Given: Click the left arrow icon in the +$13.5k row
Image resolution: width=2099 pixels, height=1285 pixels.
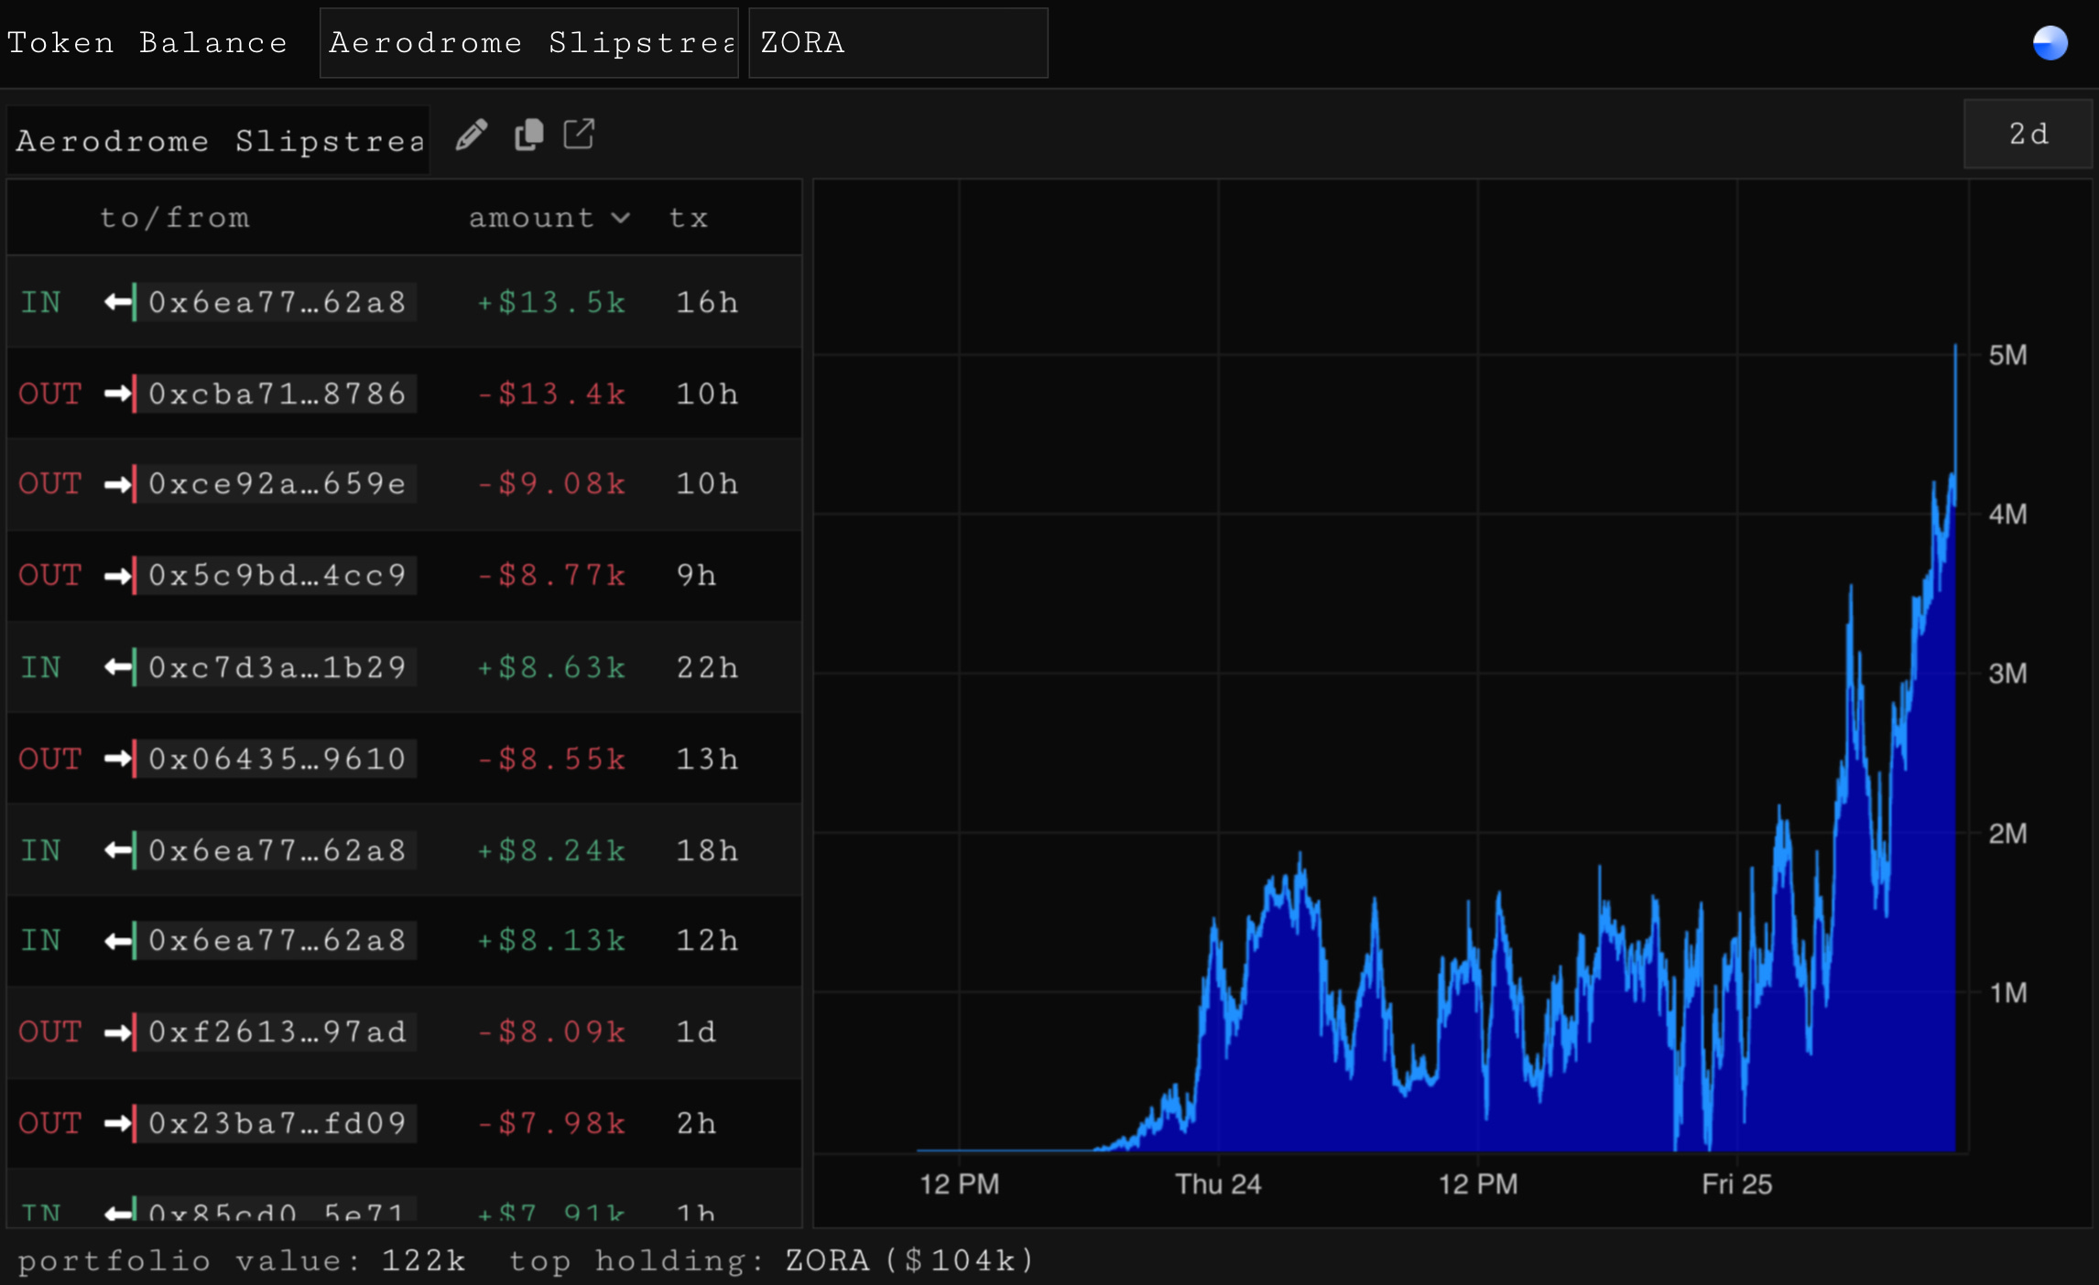Looking at the screenshot, I should click(x=118, y=302).
